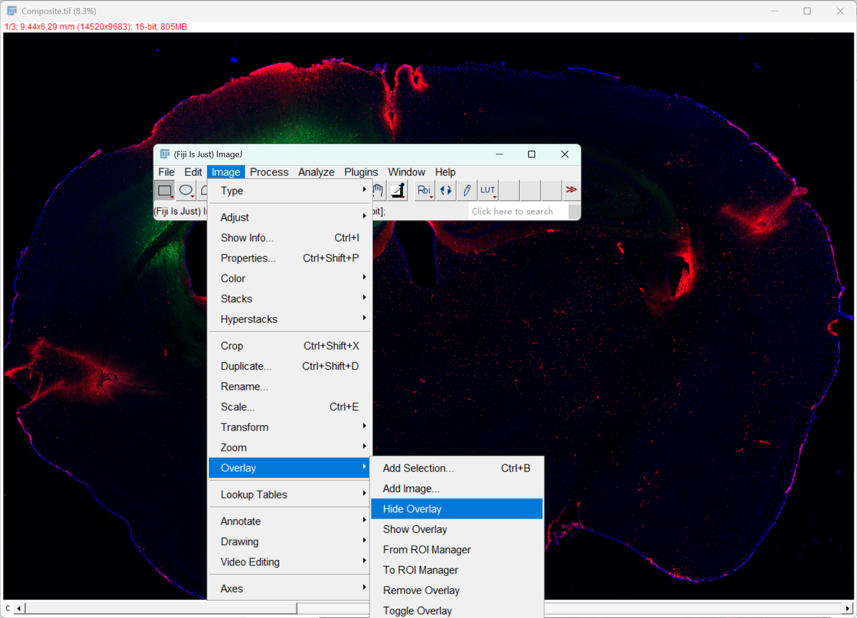Open the Process menu
Viewport: 857px width, 618px height.
coord(269,172)
